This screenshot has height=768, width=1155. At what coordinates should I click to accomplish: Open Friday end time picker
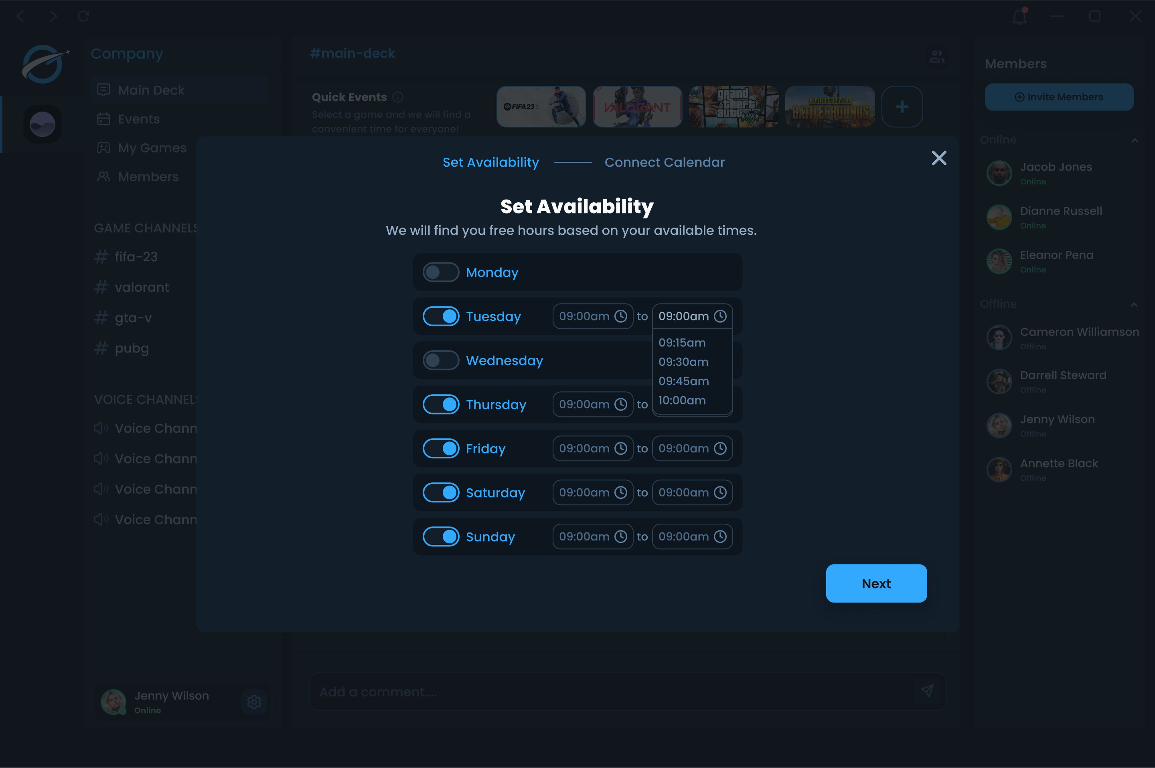pos(692,449)
